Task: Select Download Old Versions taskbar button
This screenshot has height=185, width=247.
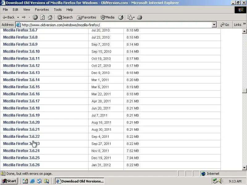Action: click(80, 181)
